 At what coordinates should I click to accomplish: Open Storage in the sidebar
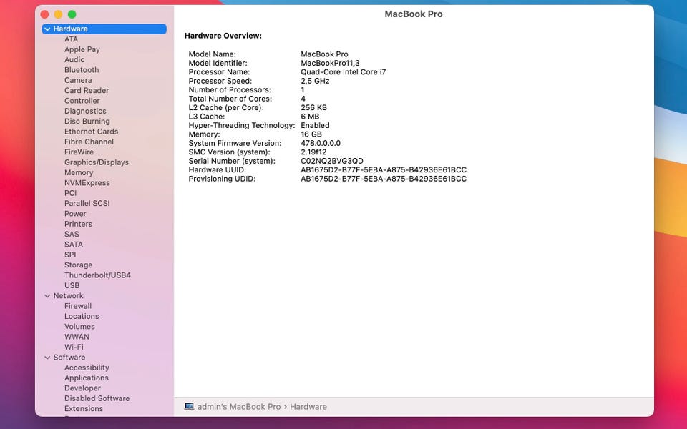(x=79, y=265)
